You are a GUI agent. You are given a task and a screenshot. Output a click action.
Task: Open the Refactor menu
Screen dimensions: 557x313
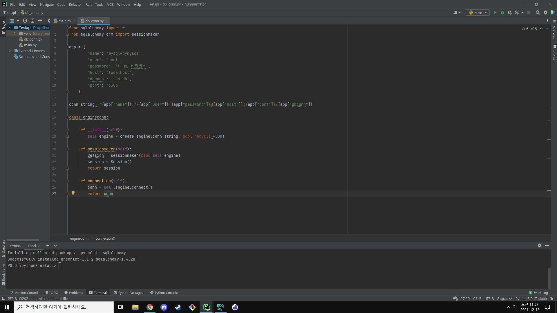[75, 4]
